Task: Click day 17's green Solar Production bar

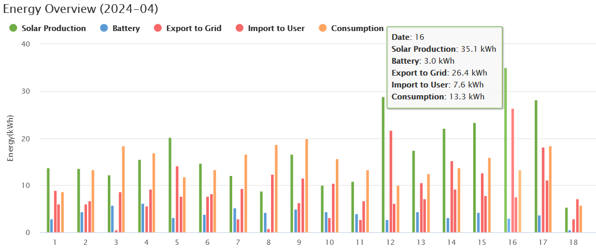Action: pos(536,167)
